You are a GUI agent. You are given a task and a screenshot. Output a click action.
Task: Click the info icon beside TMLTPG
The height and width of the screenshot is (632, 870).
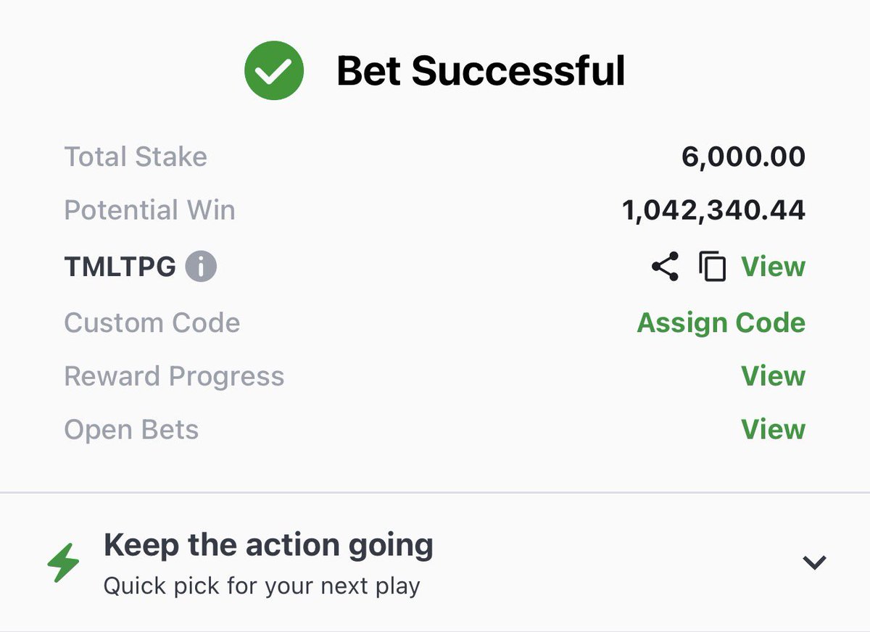coord(201,267)
